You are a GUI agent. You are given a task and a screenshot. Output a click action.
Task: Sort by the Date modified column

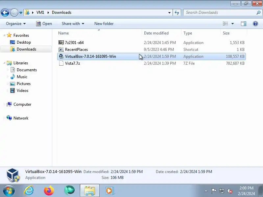161,33
